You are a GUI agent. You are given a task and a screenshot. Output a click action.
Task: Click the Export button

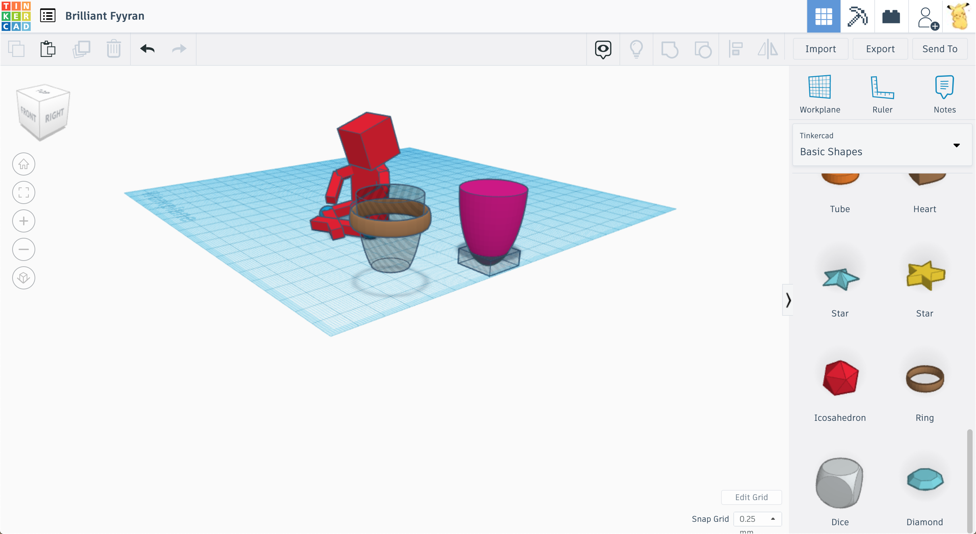pyautogui.click(x=880, y=48)
